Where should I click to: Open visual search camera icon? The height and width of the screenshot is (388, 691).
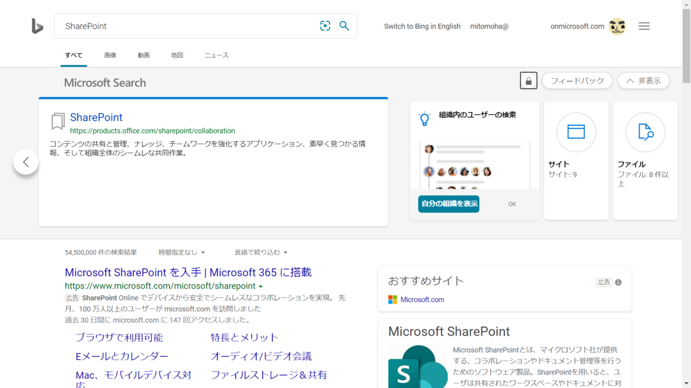[x=325, y=26]
